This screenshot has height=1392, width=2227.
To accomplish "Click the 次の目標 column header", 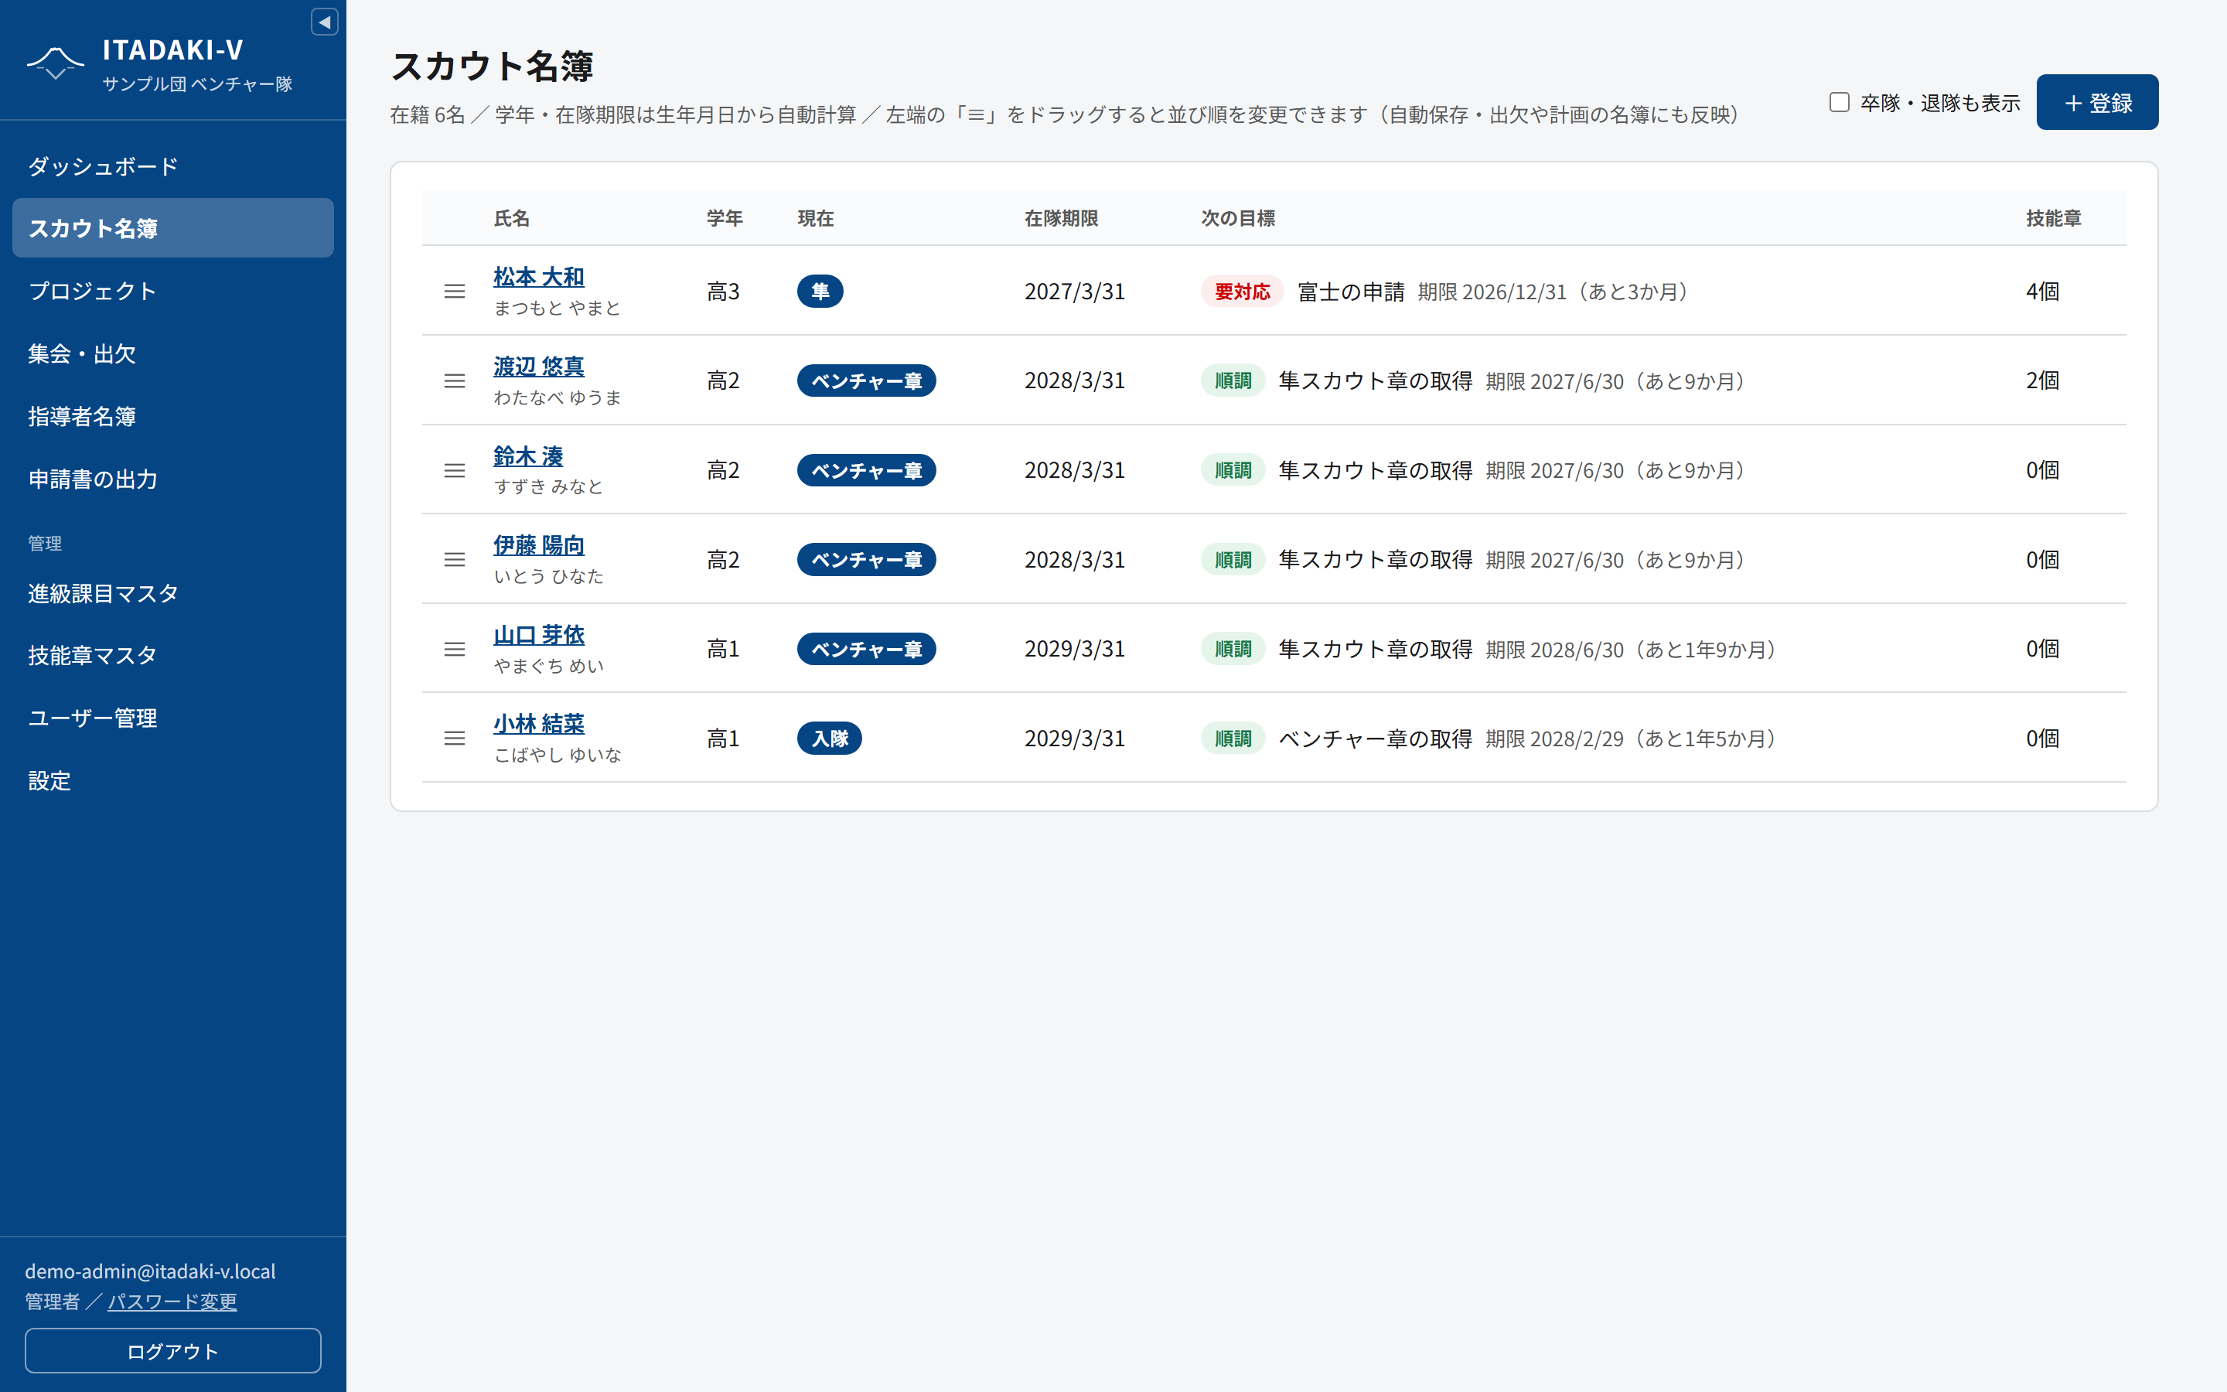I will click(x=1238, y=218).
